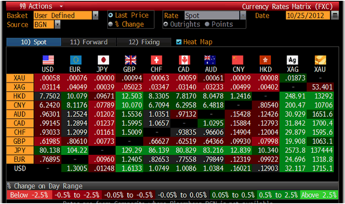
Task: Click the XAU row label
Action: tap(19, 78)
